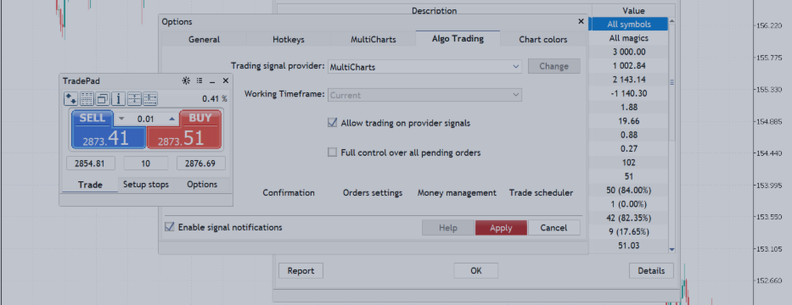This screenshot has height=305, width=792.
Task: Open the Confirmation sub-tab
Action: [289, 192]
